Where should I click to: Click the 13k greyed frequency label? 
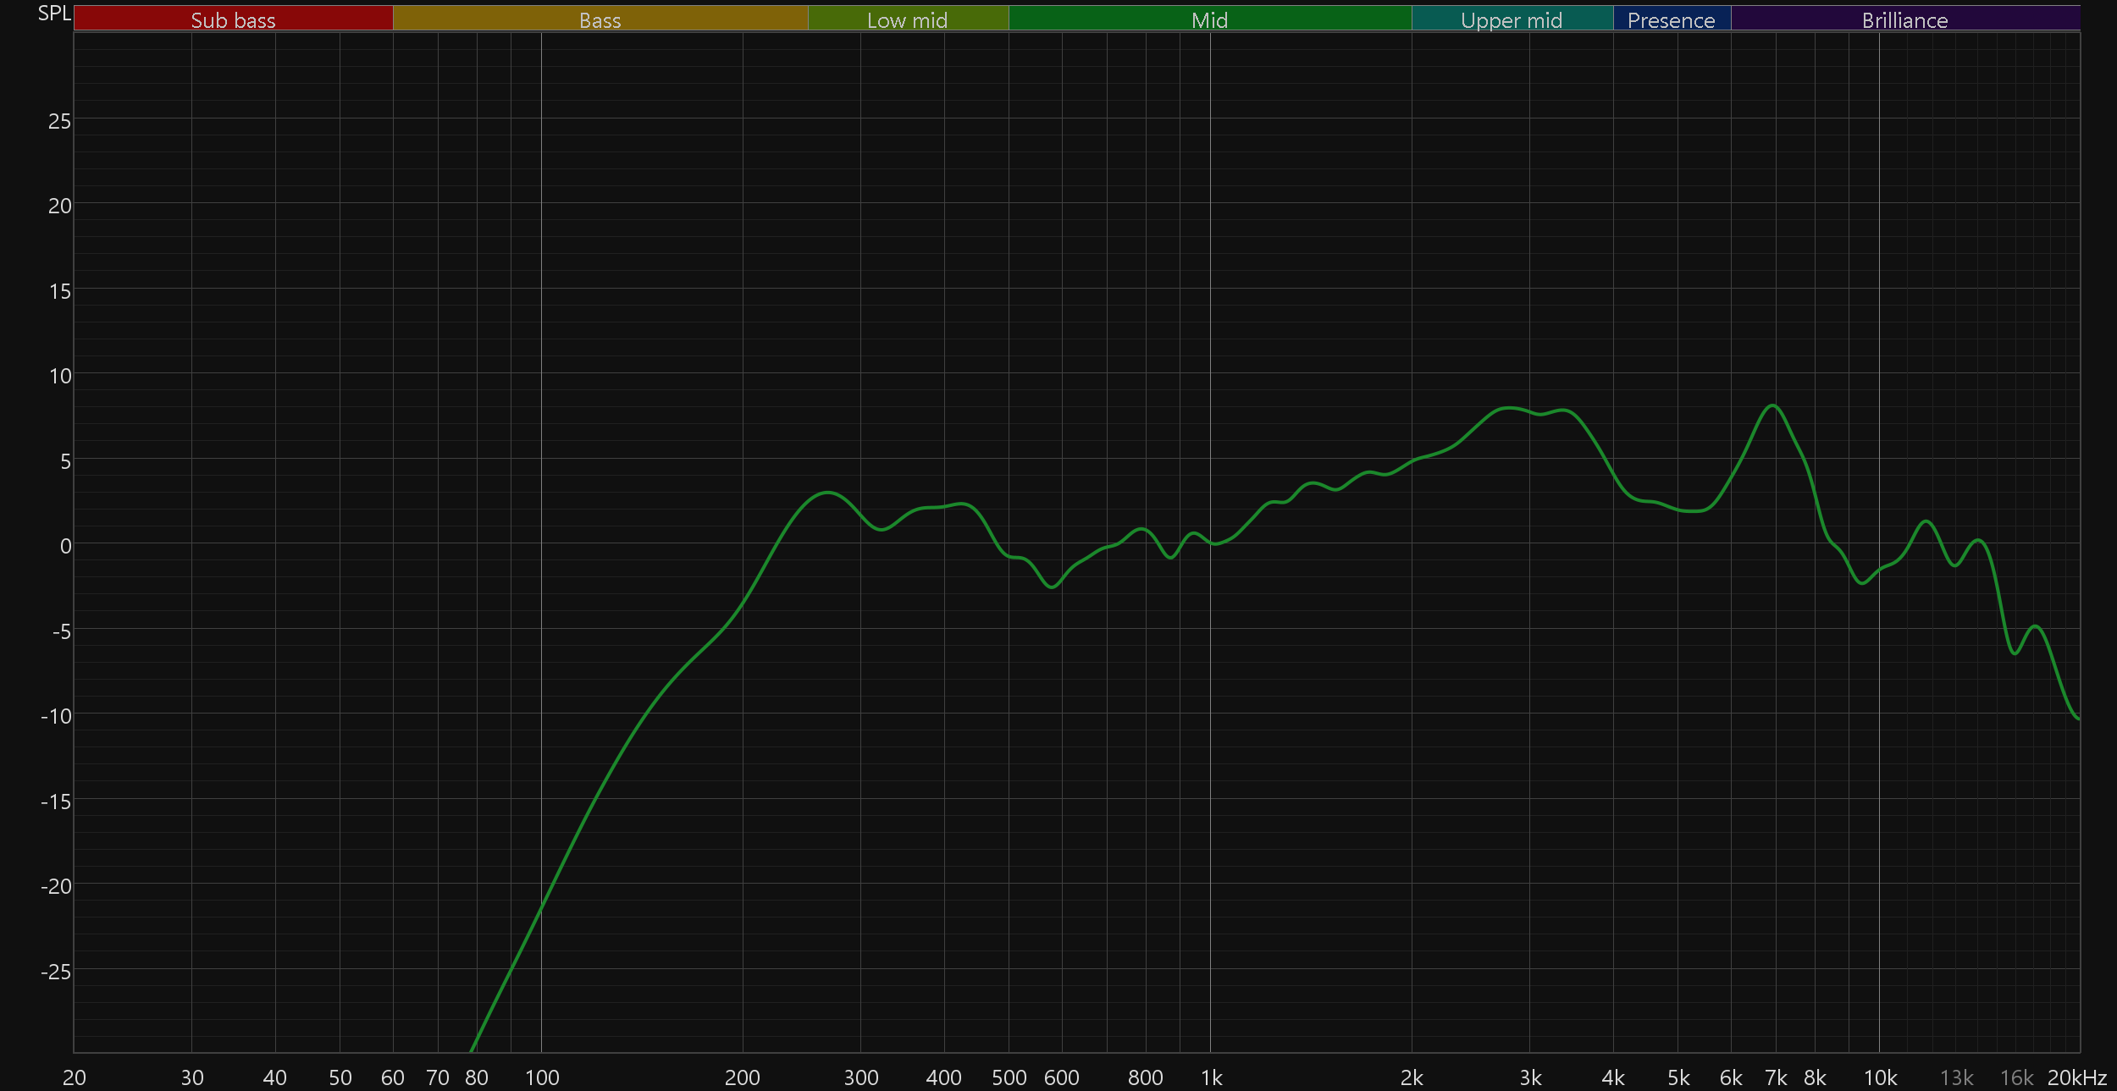tap(1956, 1077)
